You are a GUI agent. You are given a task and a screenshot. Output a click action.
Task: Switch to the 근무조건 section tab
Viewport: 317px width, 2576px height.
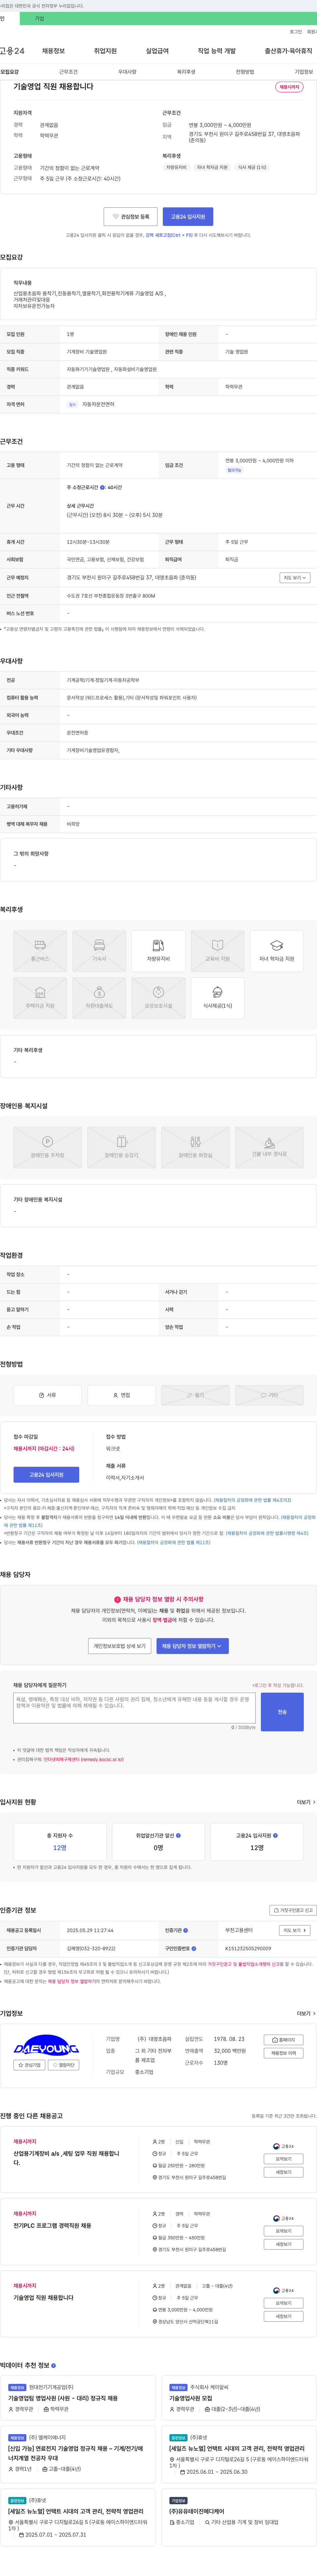[68, 72]
